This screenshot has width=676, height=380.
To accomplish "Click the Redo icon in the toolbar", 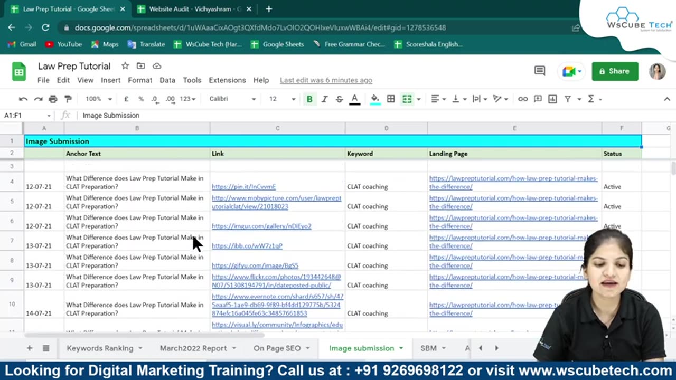I will tap(38, 99).
